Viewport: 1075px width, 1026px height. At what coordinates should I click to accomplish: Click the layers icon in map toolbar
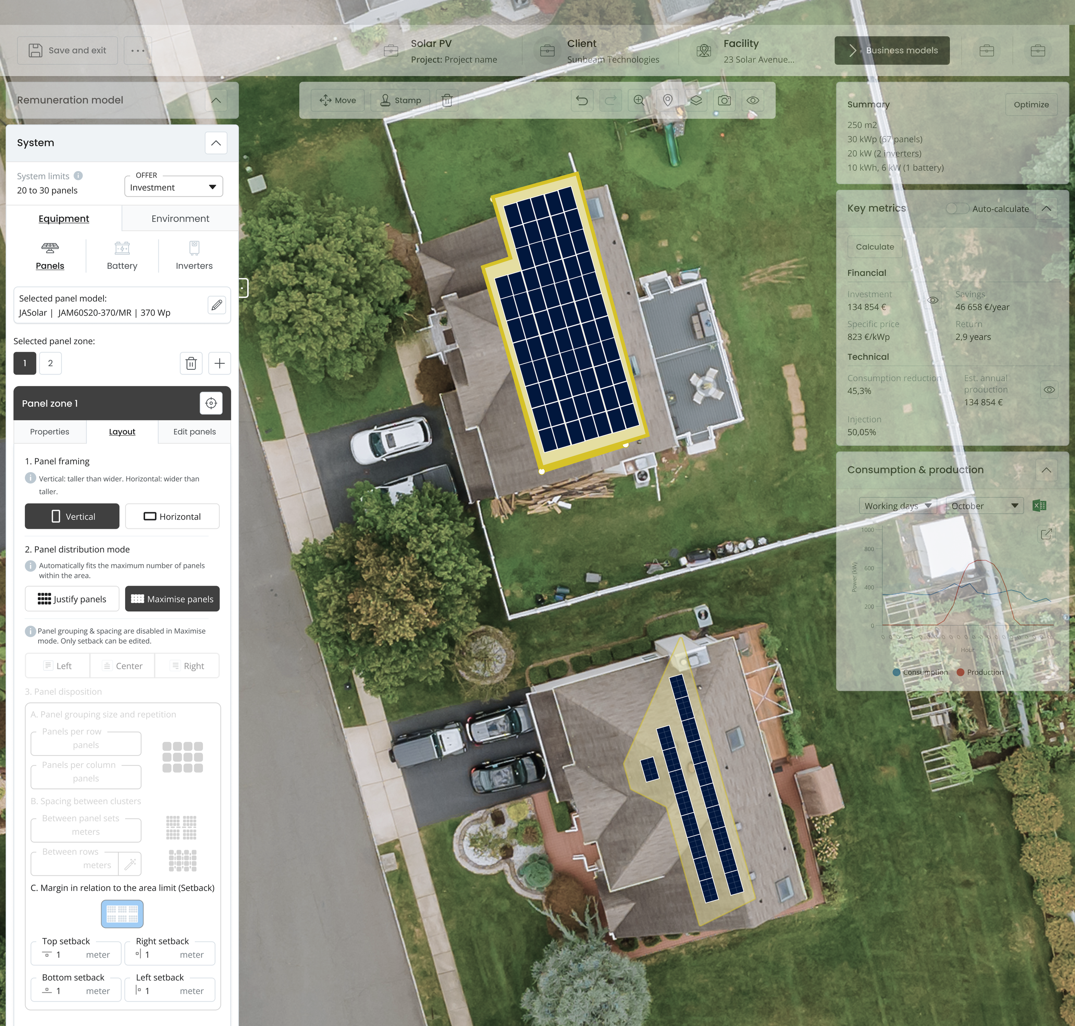click(x=695, y=101)
